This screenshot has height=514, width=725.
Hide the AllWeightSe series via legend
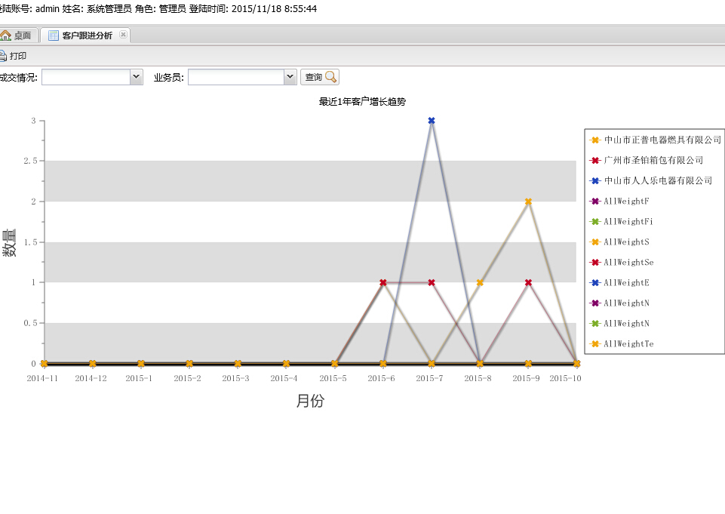pos(628,263)
